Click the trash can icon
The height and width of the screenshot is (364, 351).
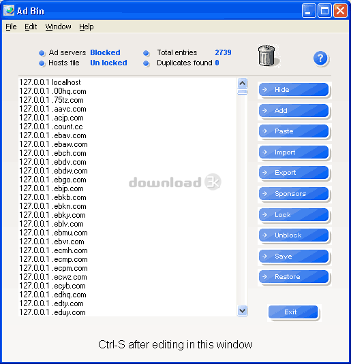click(266, 56)
